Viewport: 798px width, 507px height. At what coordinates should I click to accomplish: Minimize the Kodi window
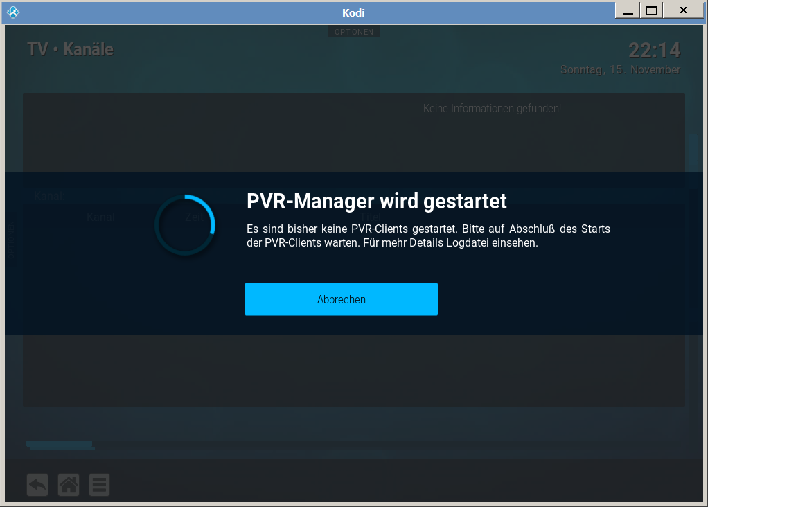(628, 10)
